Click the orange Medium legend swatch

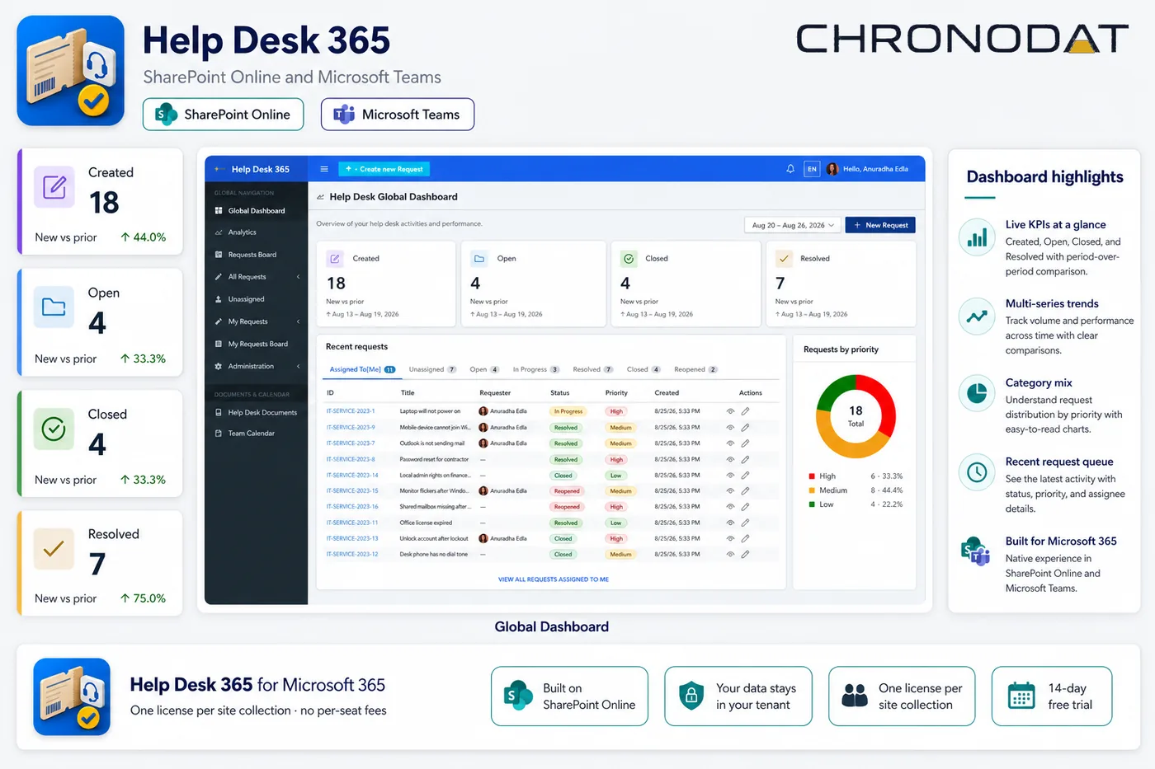pyautogui.click(x=812, y=490)
